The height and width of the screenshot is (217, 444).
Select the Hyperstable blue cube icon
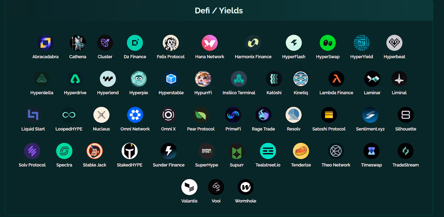point(171,79)
